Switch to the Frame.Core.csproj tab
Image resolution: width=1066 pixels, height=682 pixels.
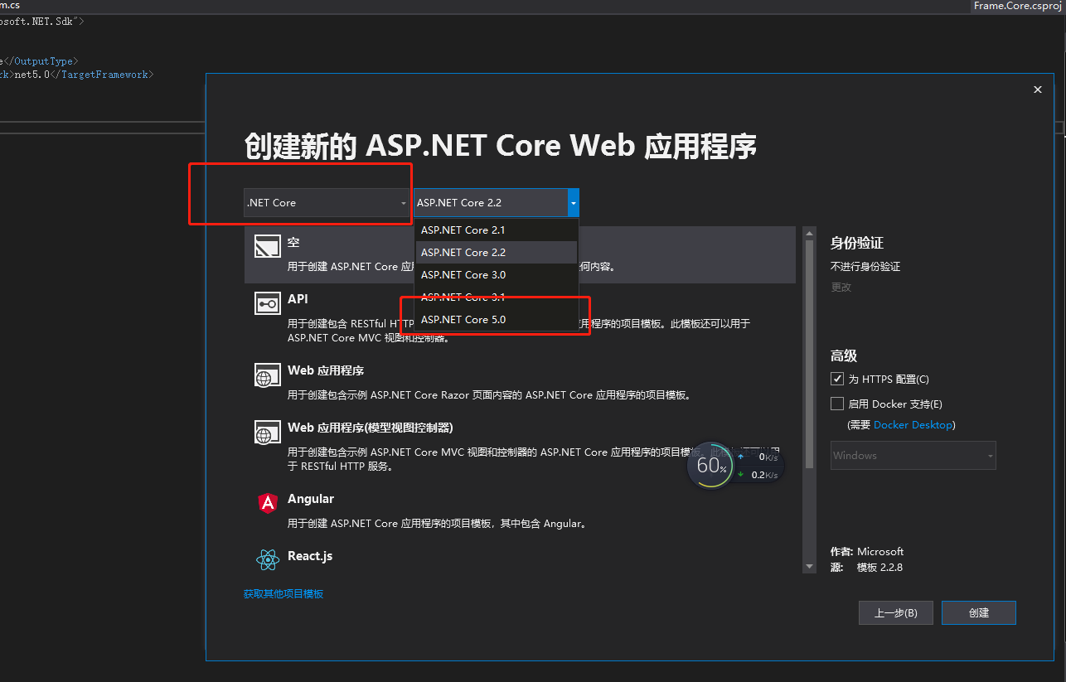[x=1017, y=6]
